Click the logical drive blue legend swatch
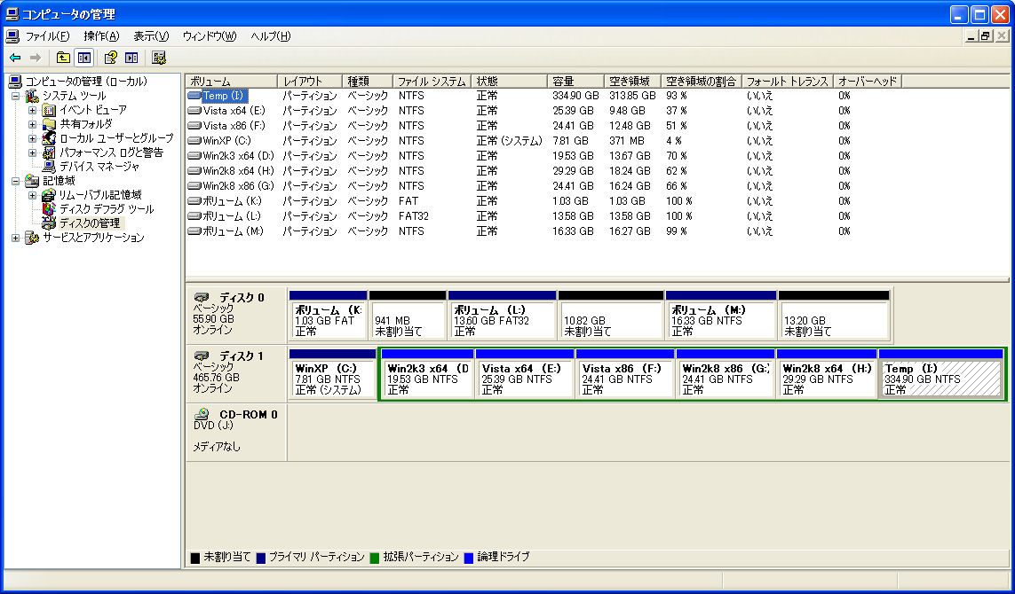Screen dimensions: 1015x594 pos(469,558)
